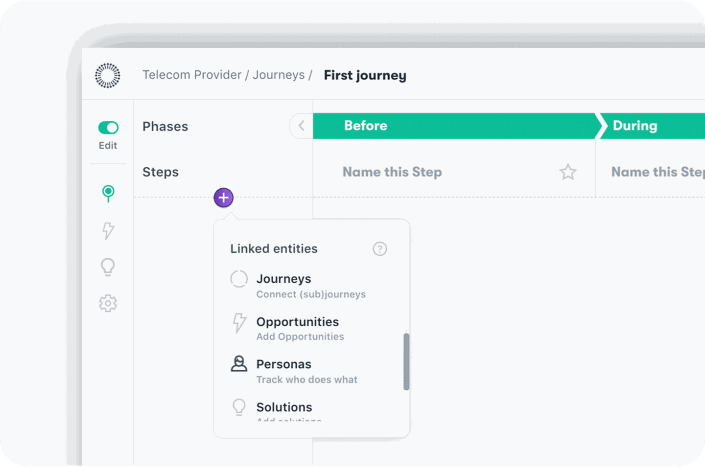The width and height of the screenshot is (705, 467).
Task: Choose Opportunities from the Linked entities menu
Action: (x=298, y=322)
